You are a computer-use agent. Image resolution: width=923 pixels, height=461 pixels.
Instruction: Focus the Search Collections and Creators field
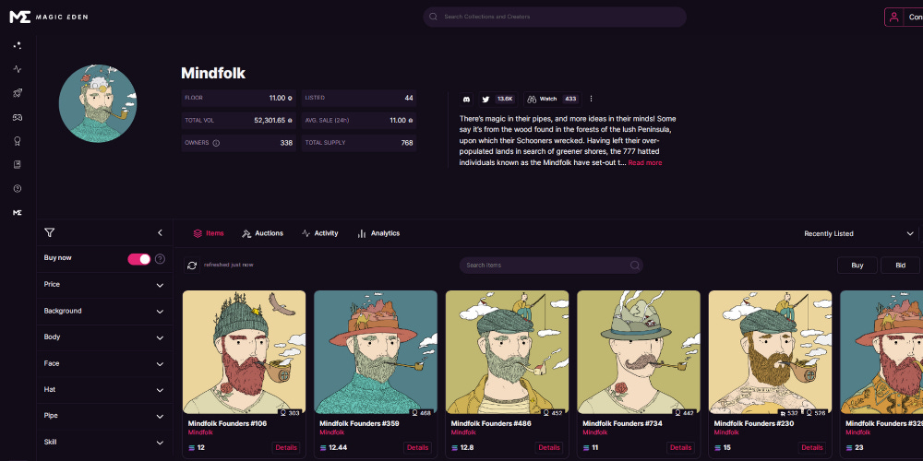coord(555,17)
